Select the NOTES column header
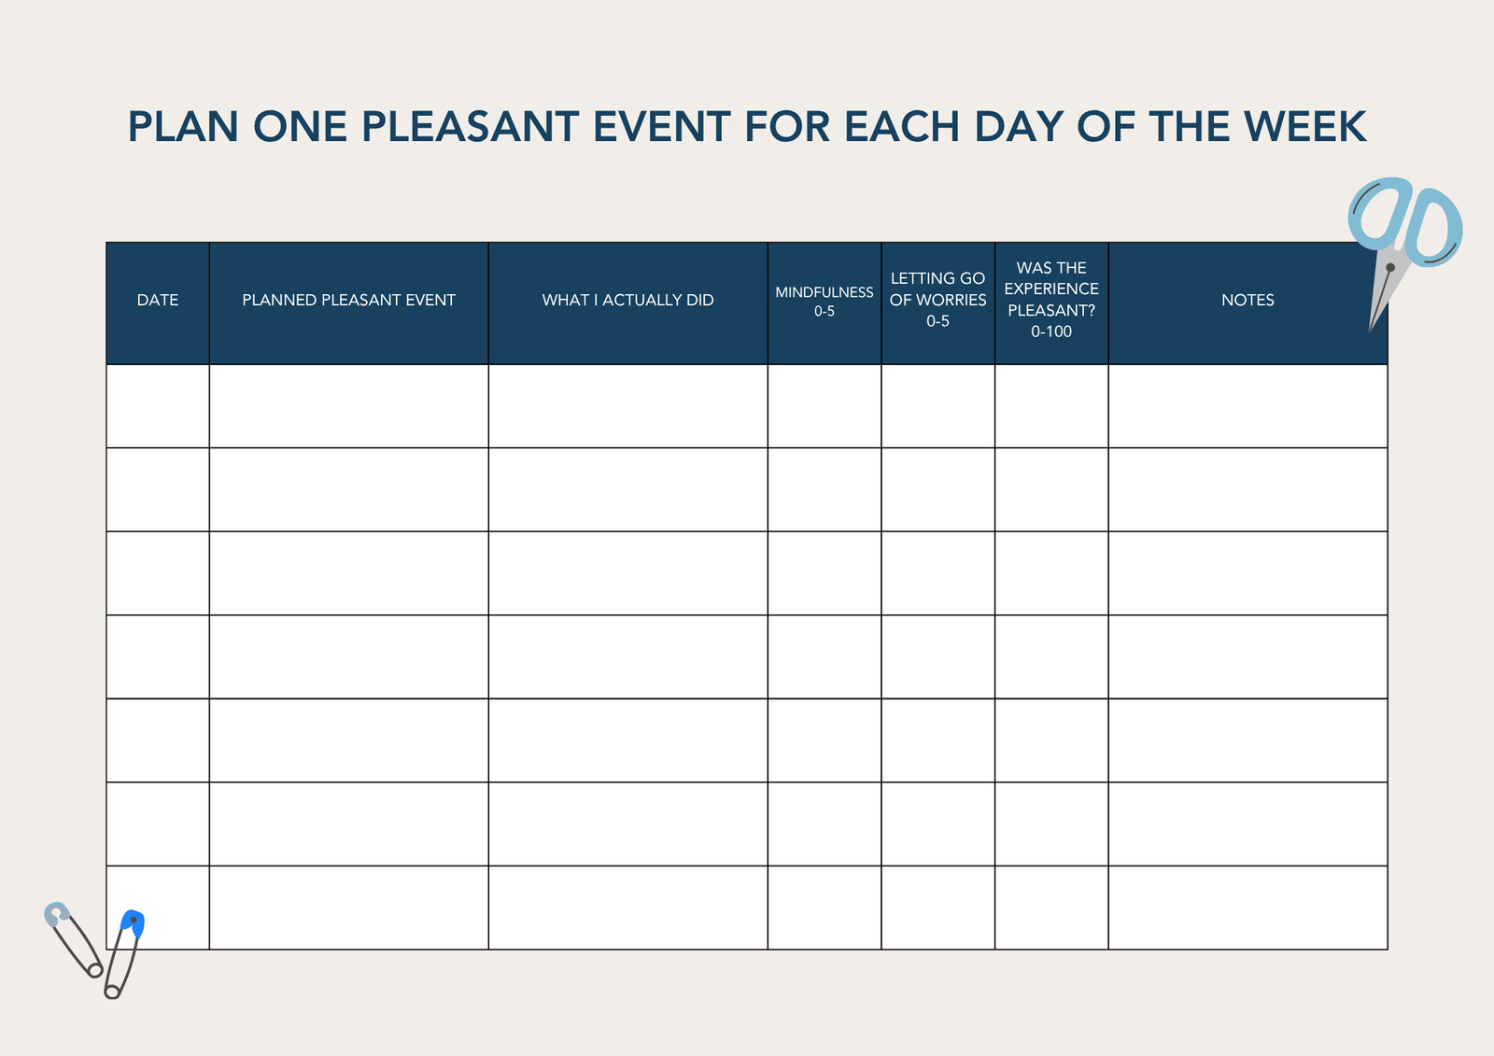This screenshot has width=1494, height=1056. point(1247,301)
